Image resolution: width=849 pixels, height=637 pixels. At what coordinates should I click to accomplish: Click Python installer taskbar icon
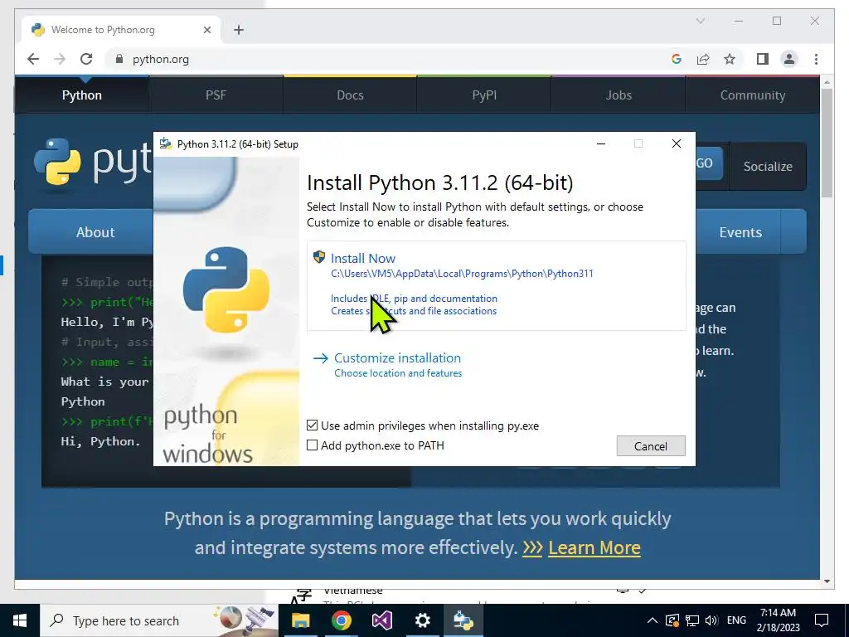[x=463, y=620]
